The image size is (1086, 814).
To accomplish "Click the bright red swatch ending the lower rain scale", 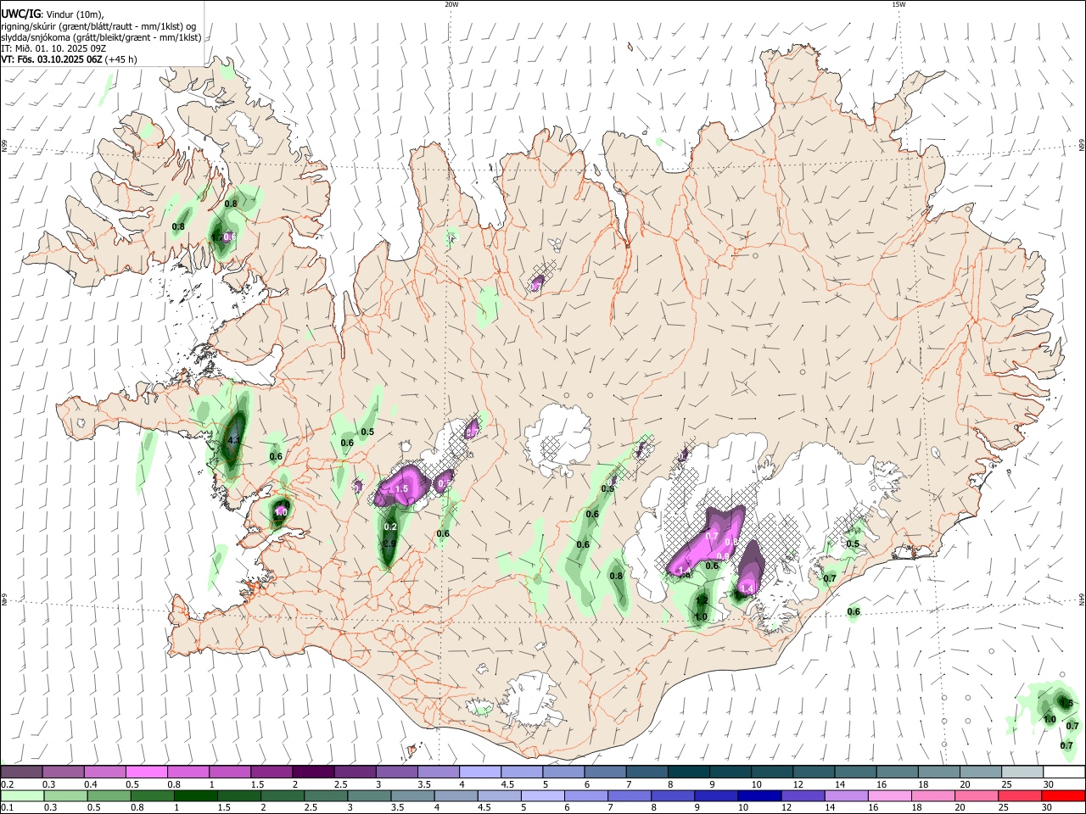I will pos(1062,796).
